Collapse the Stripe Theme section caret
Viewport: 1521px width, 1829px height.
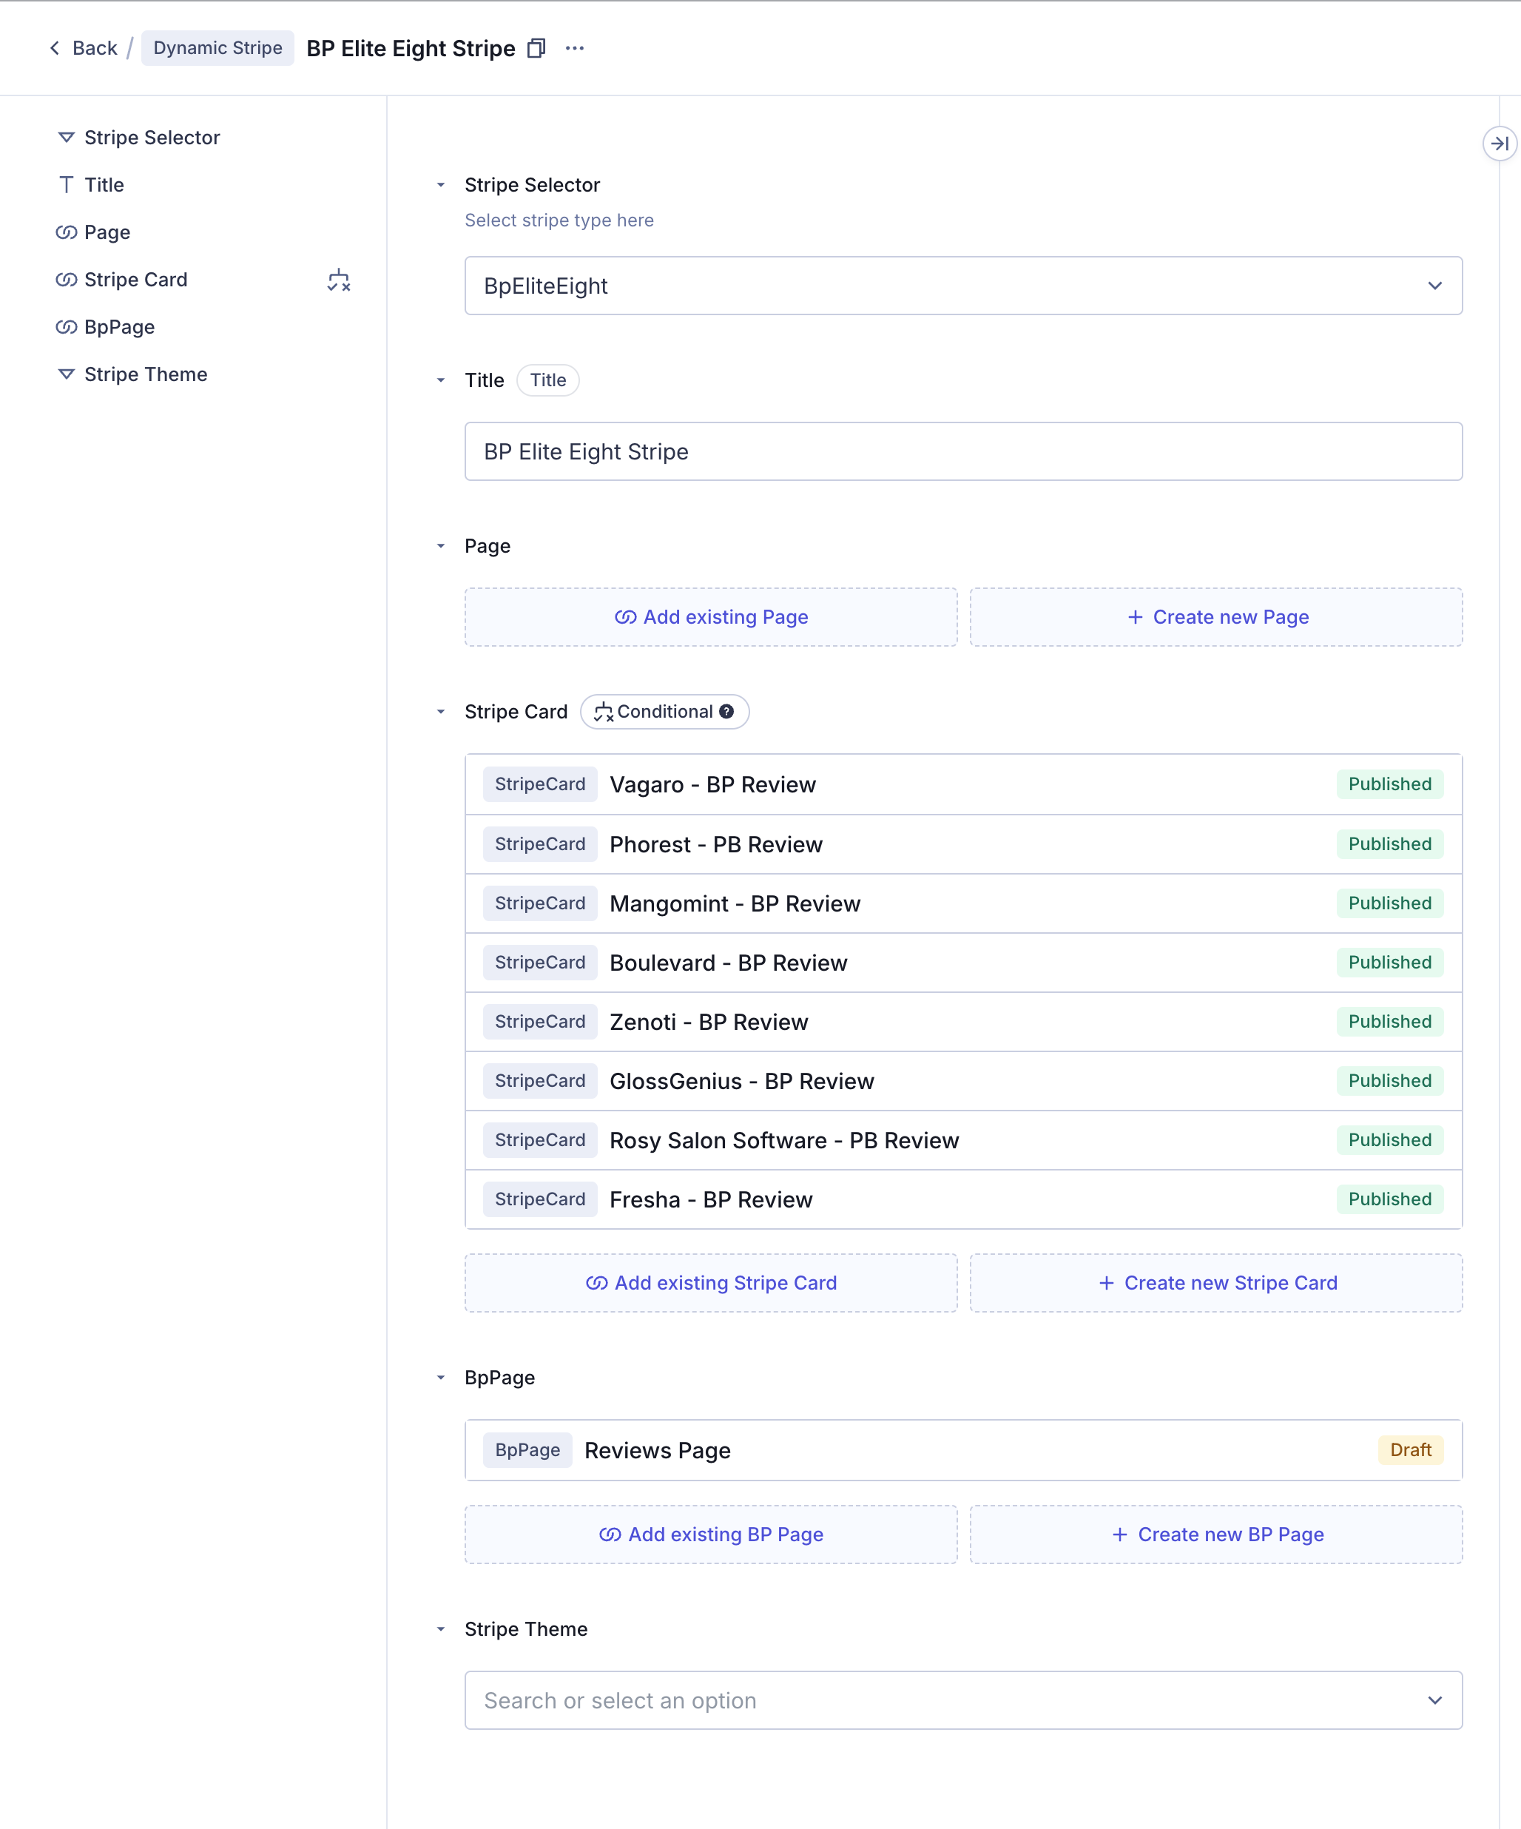pyautogui.click(x=440, y=1629)
